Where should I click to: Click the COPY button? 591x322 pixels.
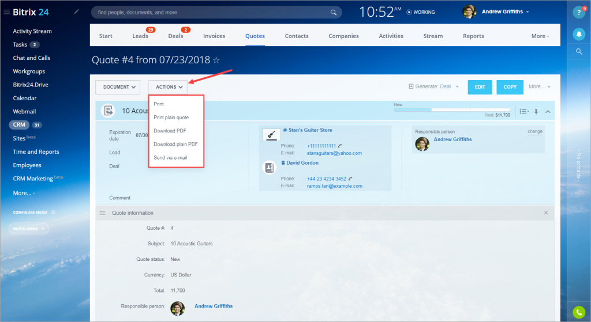tap(510, 87)
